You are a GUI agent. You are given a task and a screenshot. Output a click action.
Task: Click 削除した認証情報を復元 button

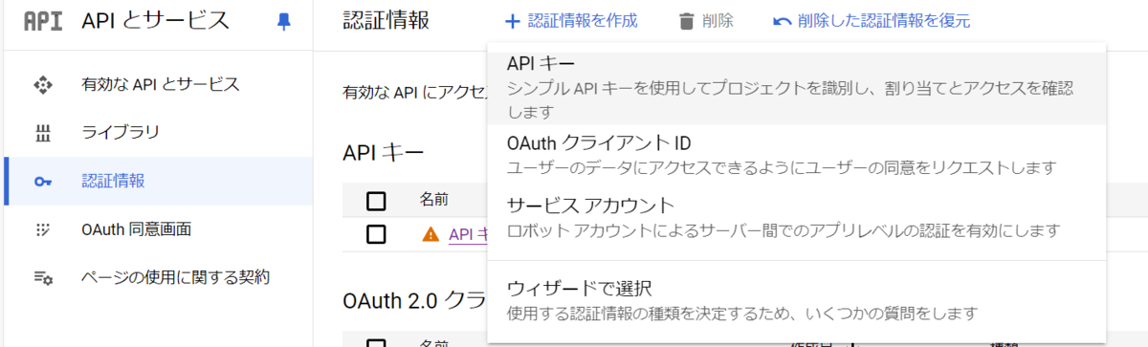pyautogui.click(x=871, y=21)
